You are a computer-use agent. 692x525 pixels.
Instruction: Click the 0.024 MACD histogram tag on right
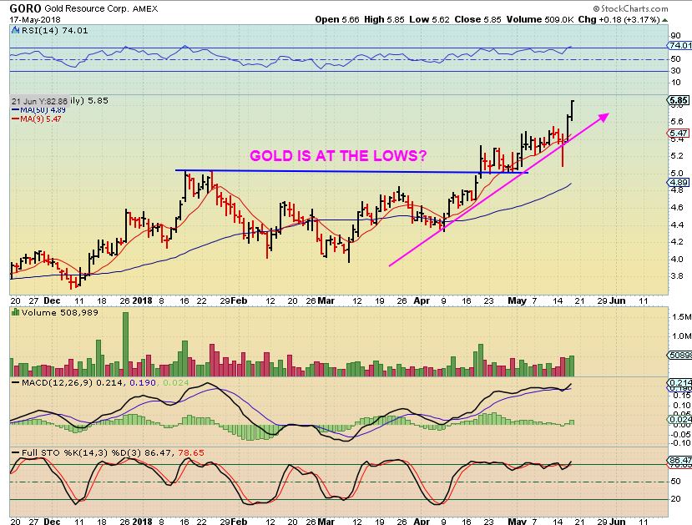(x=679, y=419)
